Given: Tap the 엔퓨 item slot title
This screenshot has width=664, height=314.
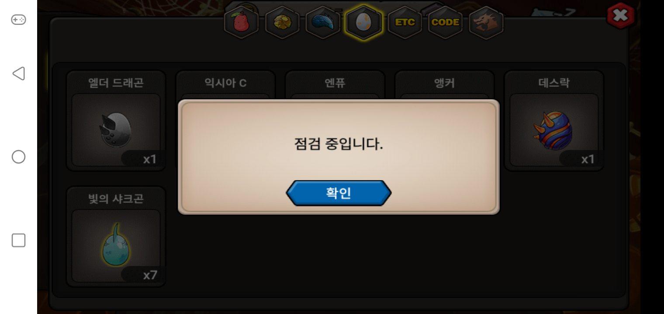Looking at the screenshot, I should [x=335, y=83].
